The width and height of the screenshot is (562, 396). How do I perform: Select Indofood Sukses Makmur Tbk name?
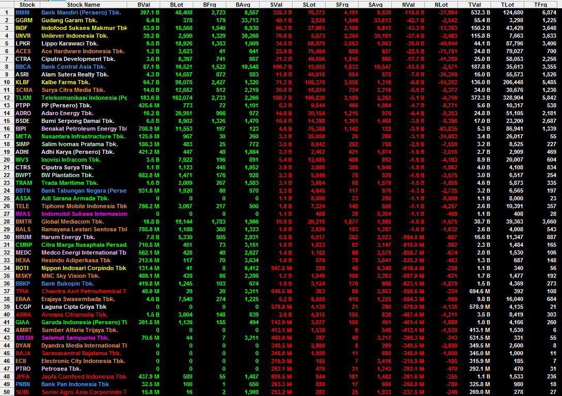tap(84, 28)
